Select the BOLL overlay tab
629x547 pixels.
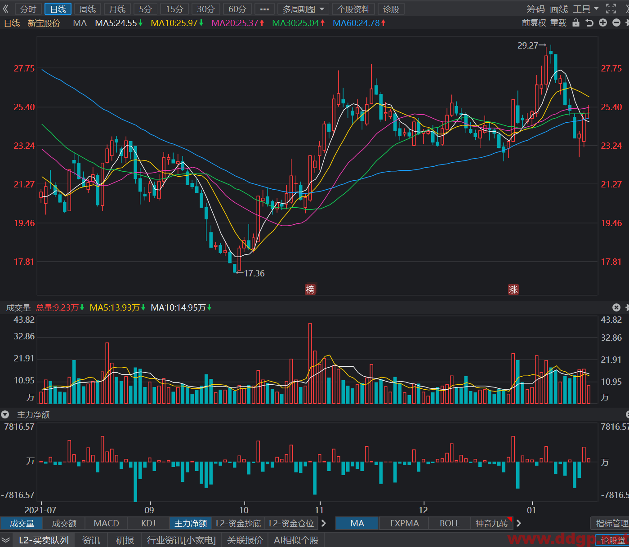[x=450, y=523]
